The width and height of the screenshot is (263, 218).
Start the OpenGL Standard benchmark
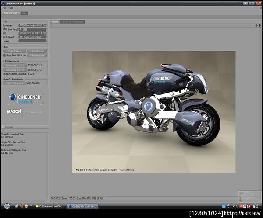[14, 83]
